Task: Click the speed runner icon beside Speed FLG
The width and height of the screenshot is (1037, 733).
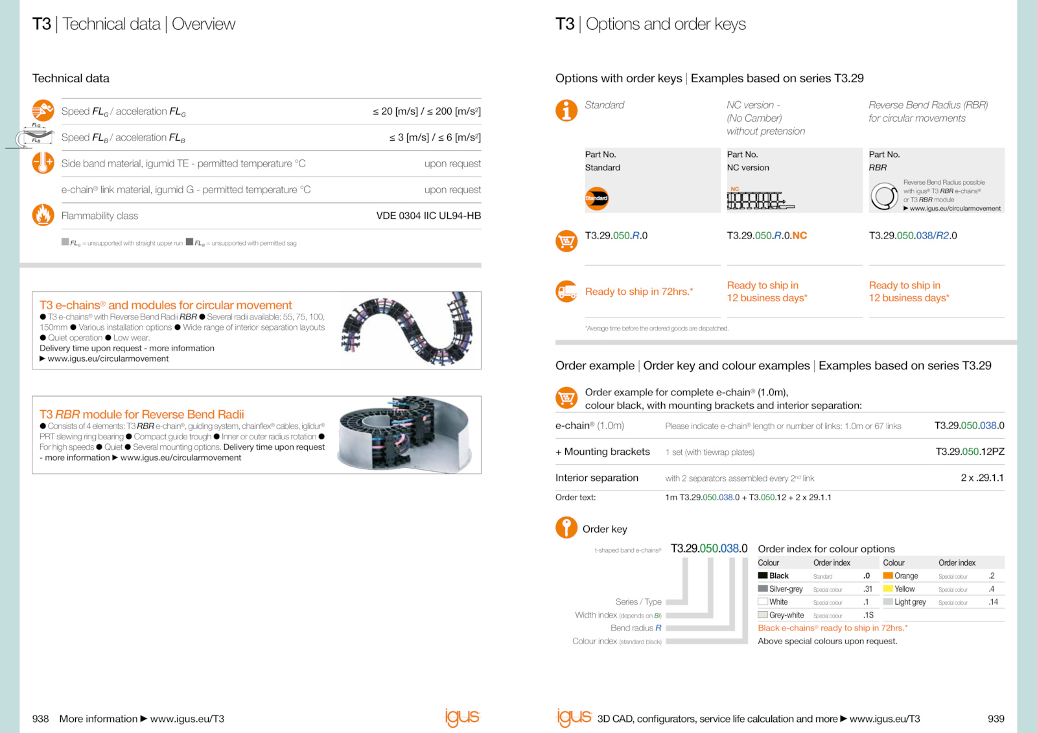Action: click(43, 110)
